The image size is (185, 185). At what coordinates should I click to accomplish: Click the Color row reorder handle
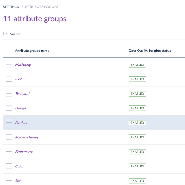9,166
